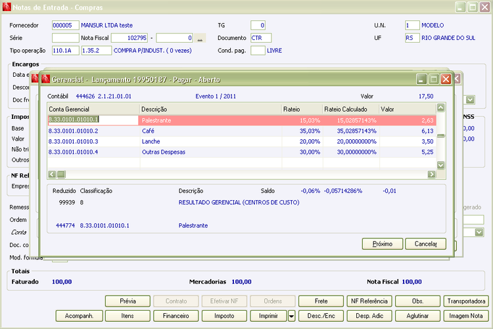The image size is (493, 329).
Task: Open the Prévia button
Action: pos(128,301)
